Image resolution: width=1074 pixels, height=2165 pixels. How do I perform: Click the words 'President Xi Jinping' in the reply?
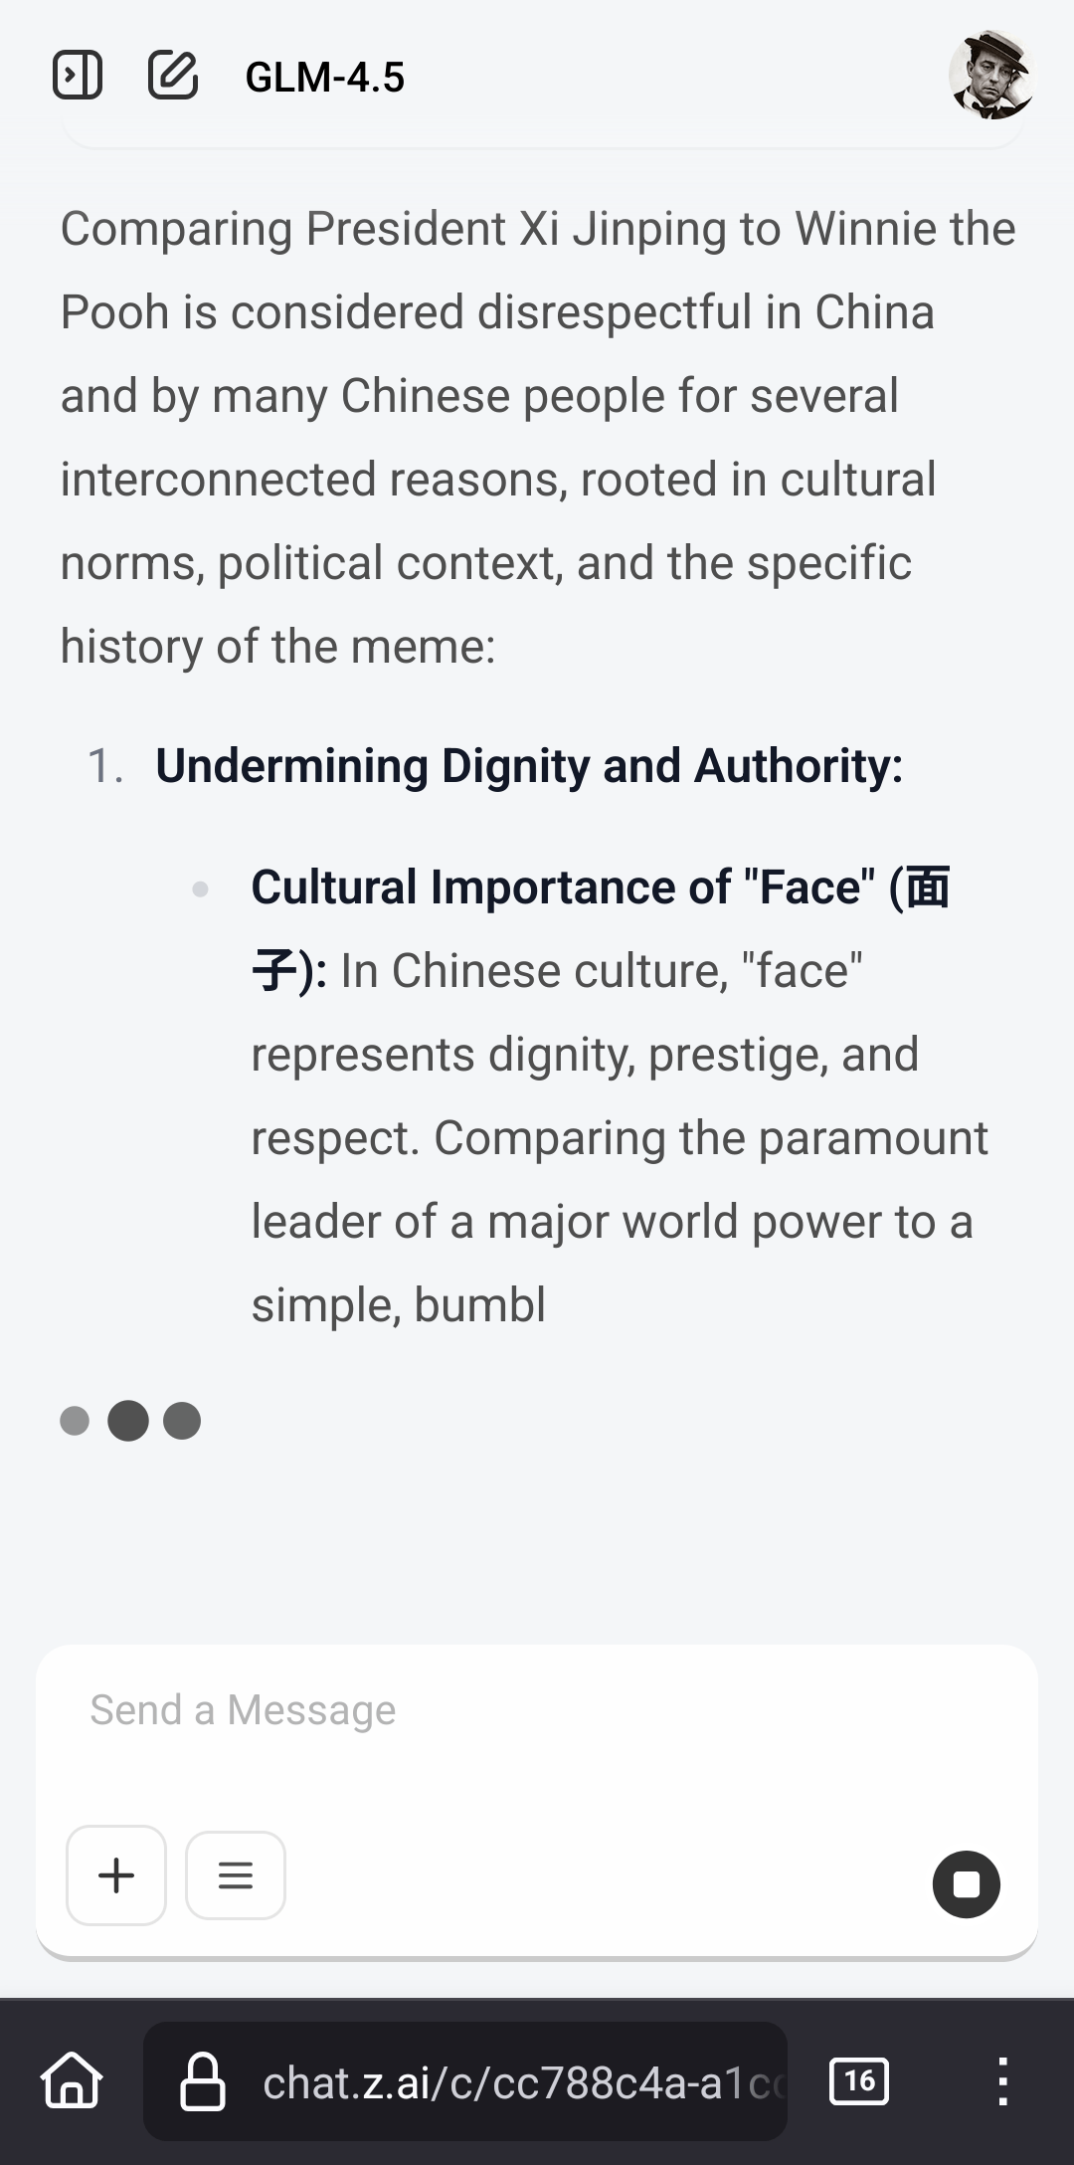[433, 229]
